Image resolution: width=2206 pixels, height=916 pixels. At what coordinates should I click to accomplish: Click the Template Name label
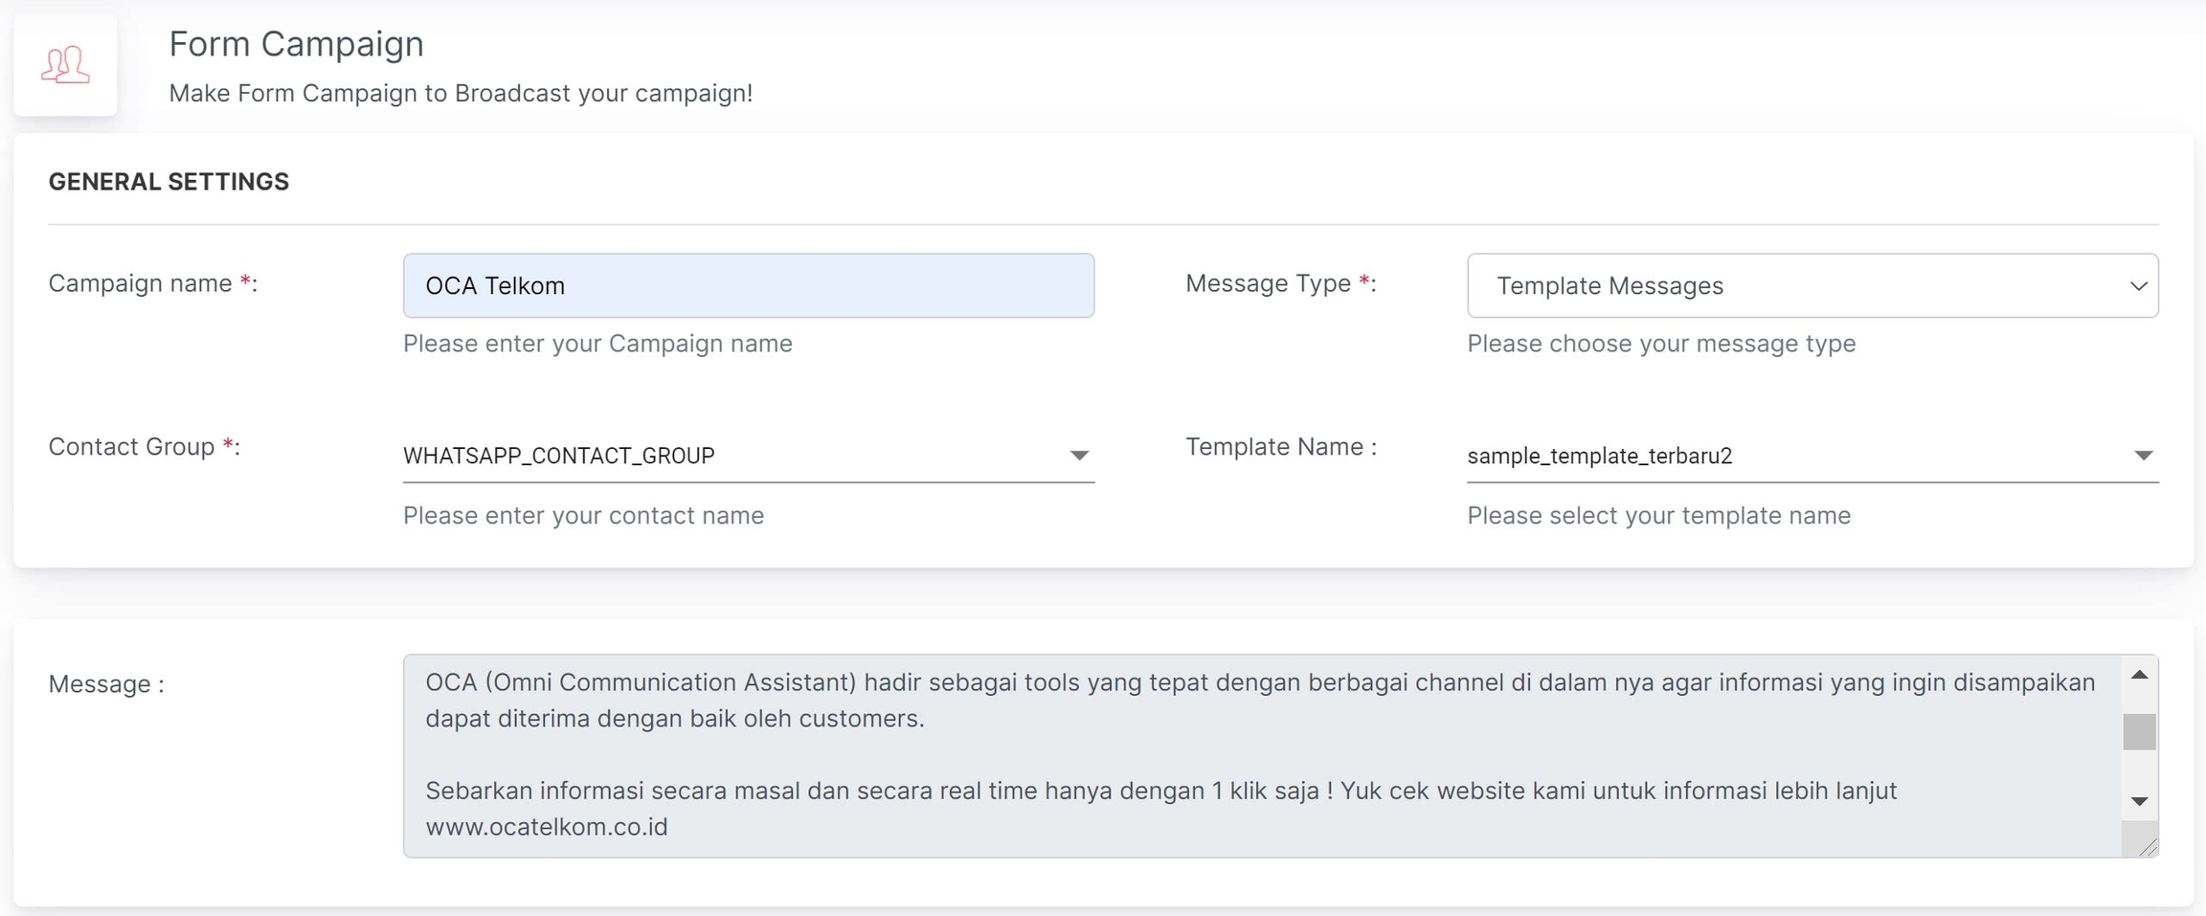pyautogui.click(x=1280, y=447)
